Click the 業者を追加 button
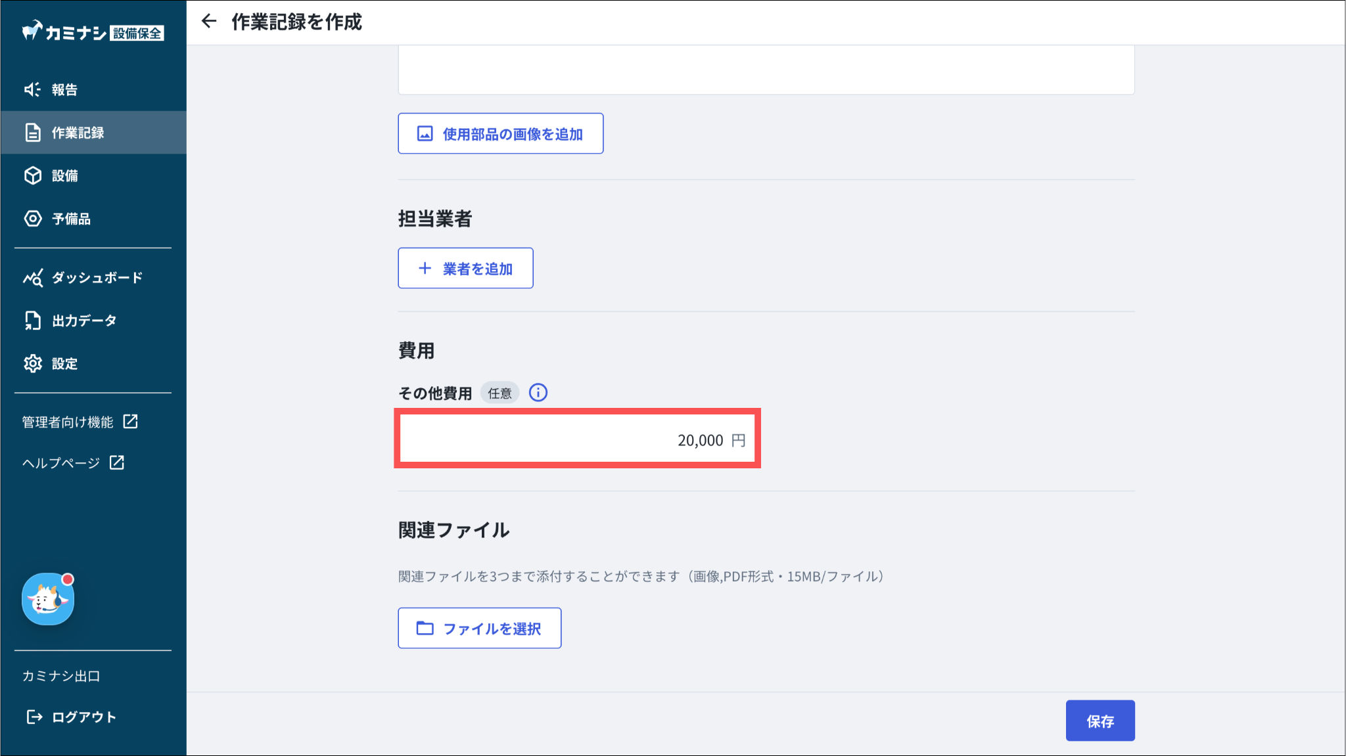This screenshot has width=1346, height=756. click(465, 268)
